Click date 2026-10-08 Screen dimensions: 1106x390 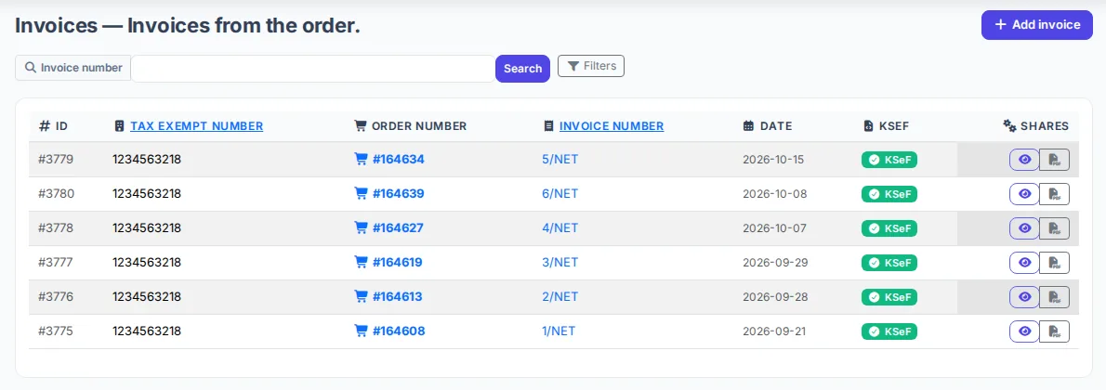click(775, 194)
